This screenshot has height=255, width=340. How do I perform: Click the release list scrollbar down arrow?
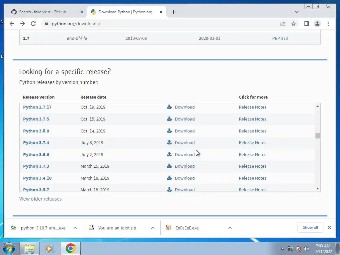pyautogui.click(x=317, y=189)
